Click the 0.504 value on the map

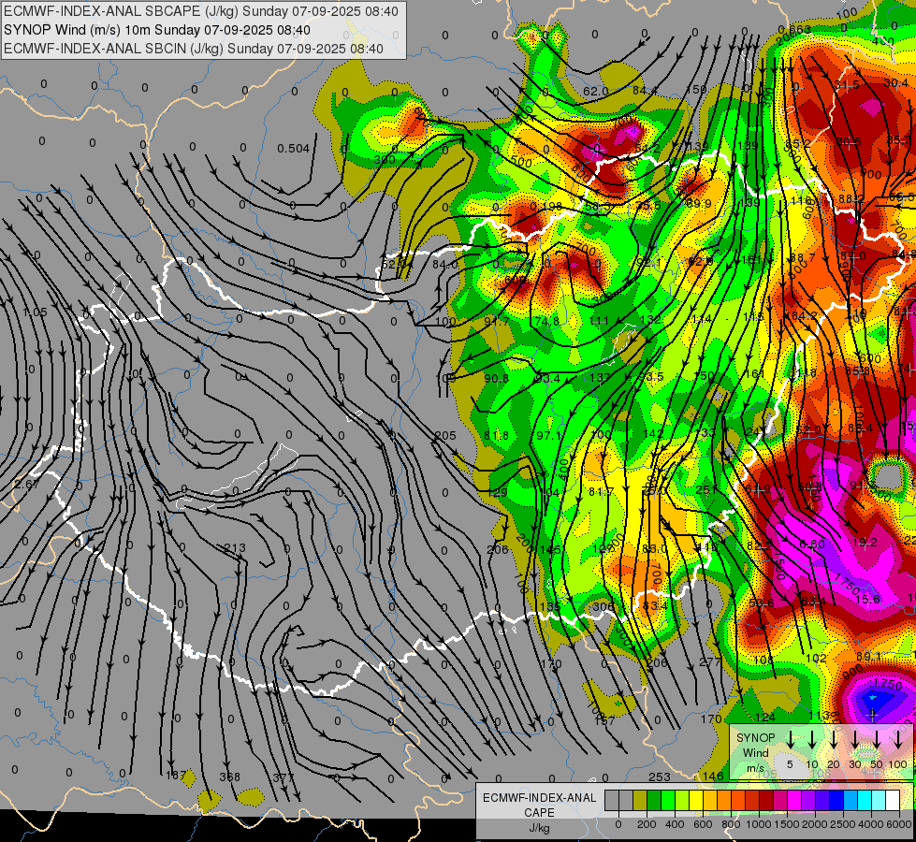(x=293, y=149)
